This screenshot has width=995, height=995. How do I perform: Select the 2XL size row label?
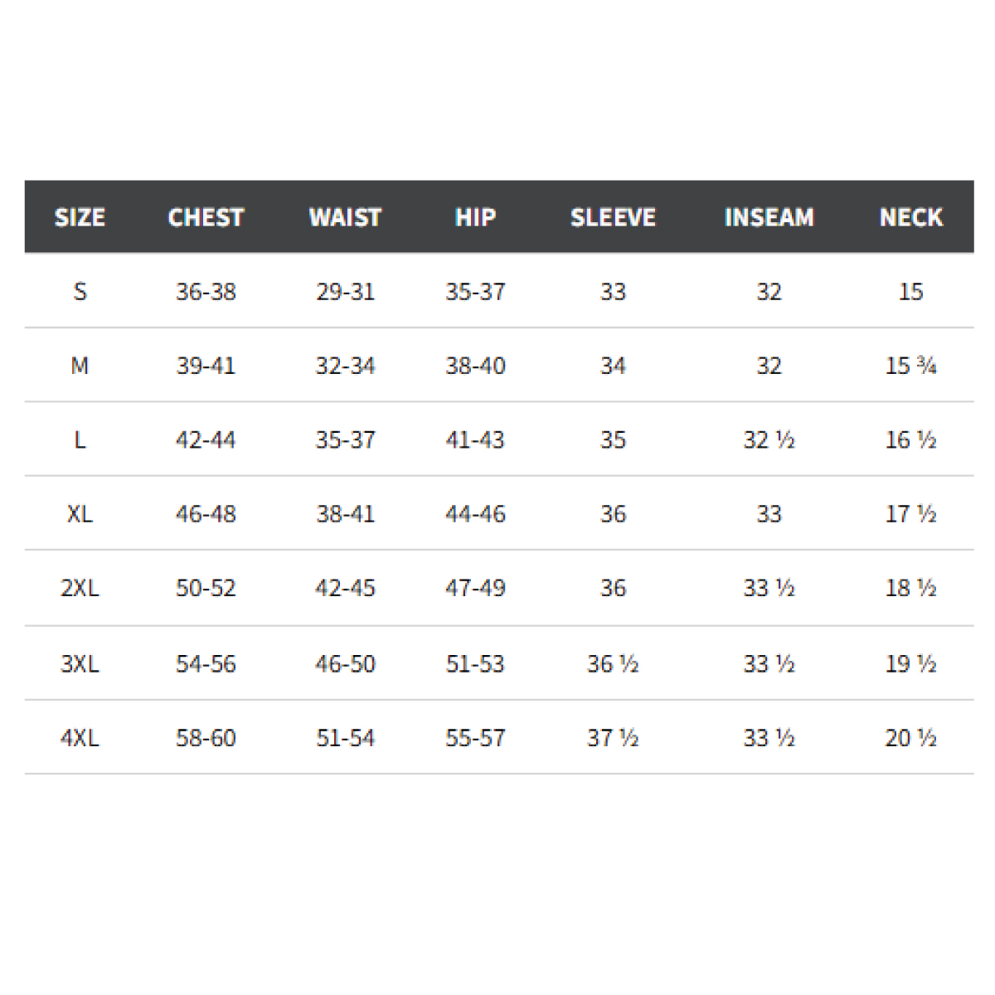pyautogui.click(x=80, y=588)
